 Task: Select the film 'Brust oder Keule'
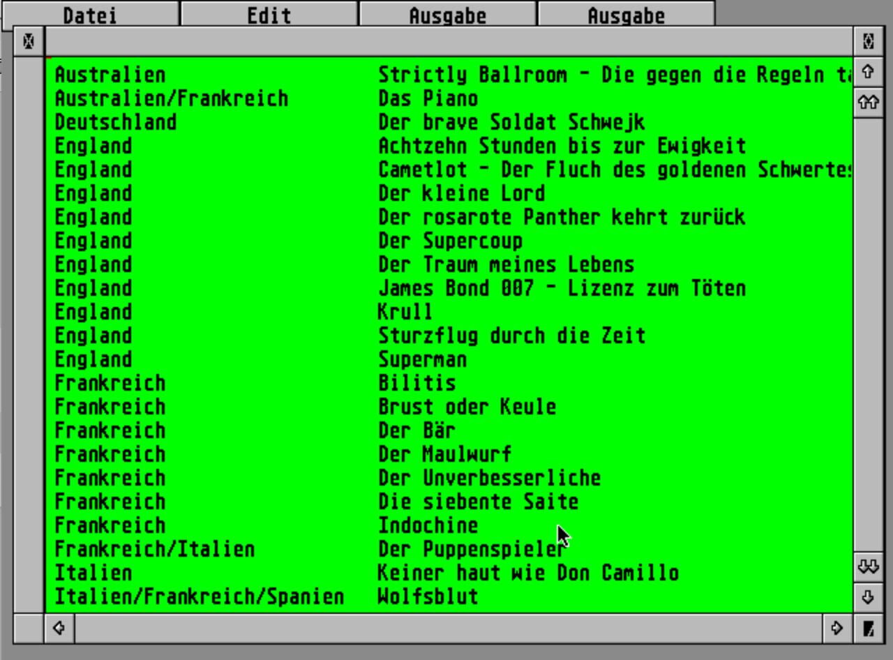coord(467,407)
